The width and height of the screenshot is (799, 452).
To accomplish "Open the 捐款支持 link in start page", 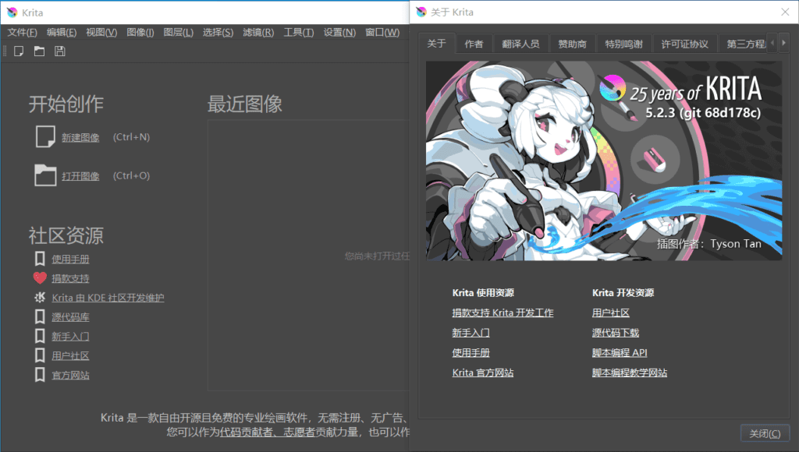I will (70, 278).
